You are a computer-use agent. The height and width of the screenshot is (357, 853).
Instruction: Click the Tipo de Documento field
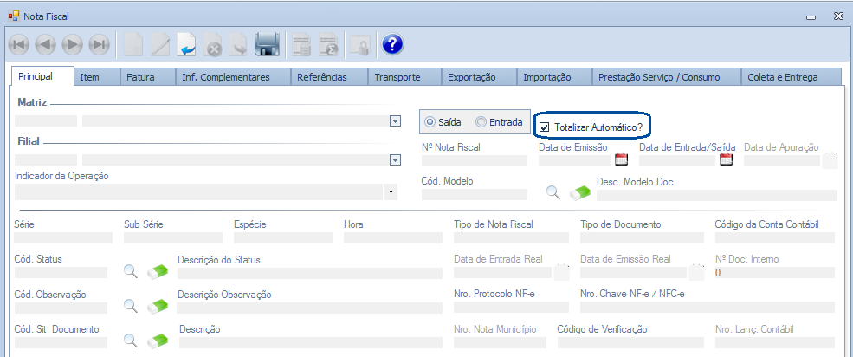[x=642, y=237]
